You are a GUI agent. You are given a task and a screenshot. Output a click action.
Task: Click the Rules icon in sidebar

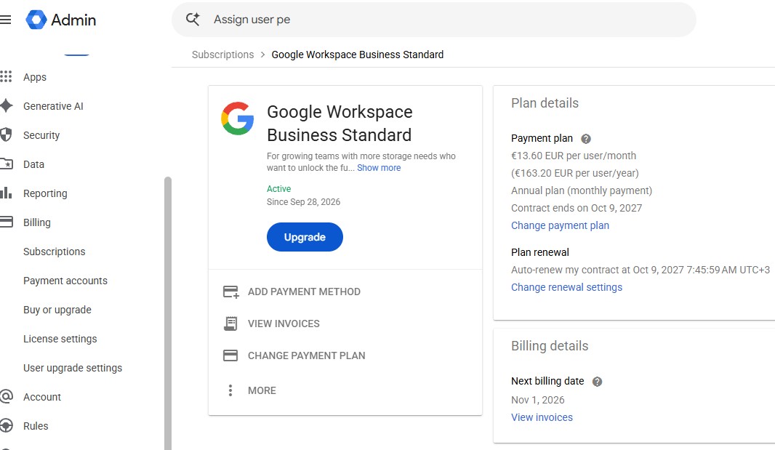[x=7, y=426]
